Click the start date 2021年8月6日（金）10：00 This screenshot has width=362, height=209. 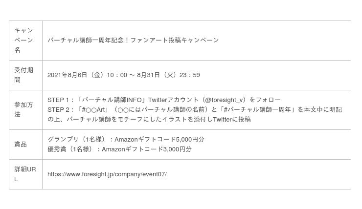click(87, 75)
